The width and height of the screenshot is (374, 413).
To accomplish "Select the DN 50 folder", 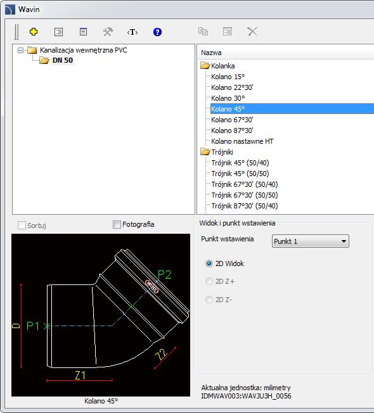I will pyautogui.click(x=63, y=60).
